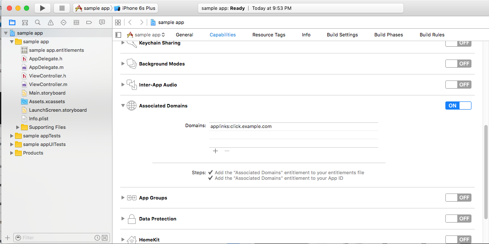Click the add domain plus button
Screen dimensions: 489x244
[x=215, y=151]
